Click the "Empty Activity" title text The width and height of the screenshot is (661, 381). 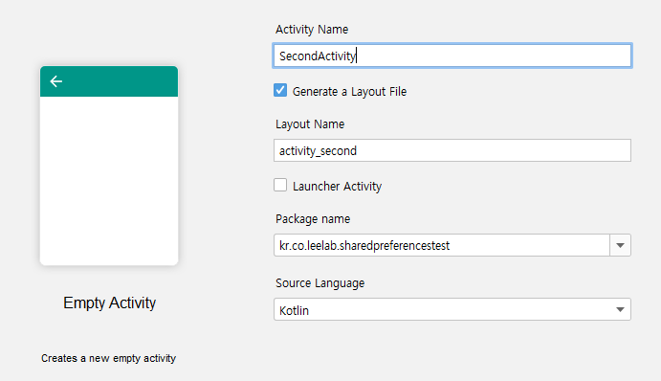coord(110,303)
